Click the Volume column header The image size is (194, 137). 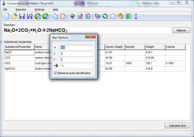175,47
